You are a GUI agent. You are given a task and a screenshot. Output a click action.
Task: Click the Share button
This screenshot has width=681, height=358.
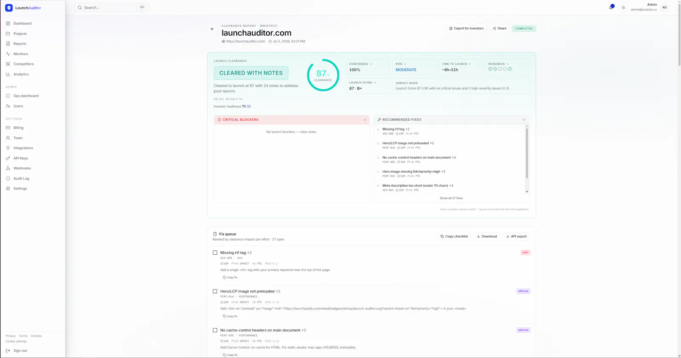[500, 28]
